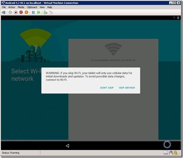
Task: Tap SKIP ANYWAY in the warning dialog
Action: point(127,88)
